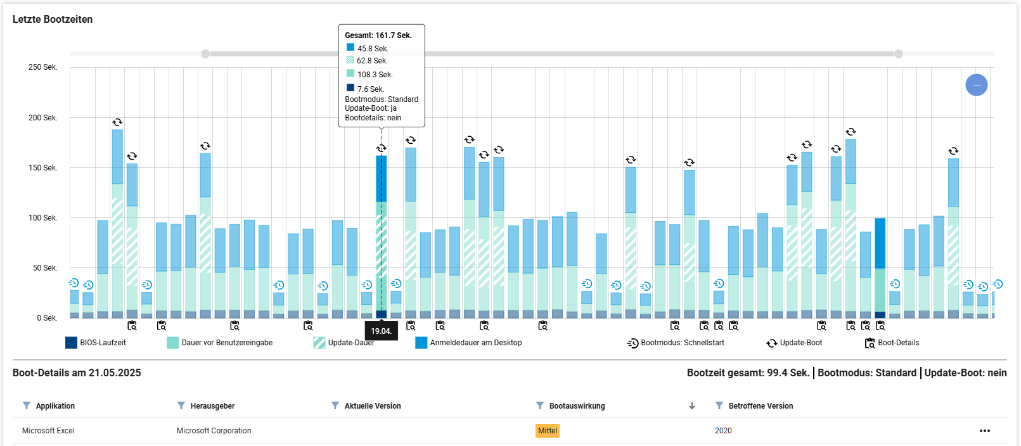
Task: Click highlighted dark blue bar at 100 Sek.
Action: point(880,244)
